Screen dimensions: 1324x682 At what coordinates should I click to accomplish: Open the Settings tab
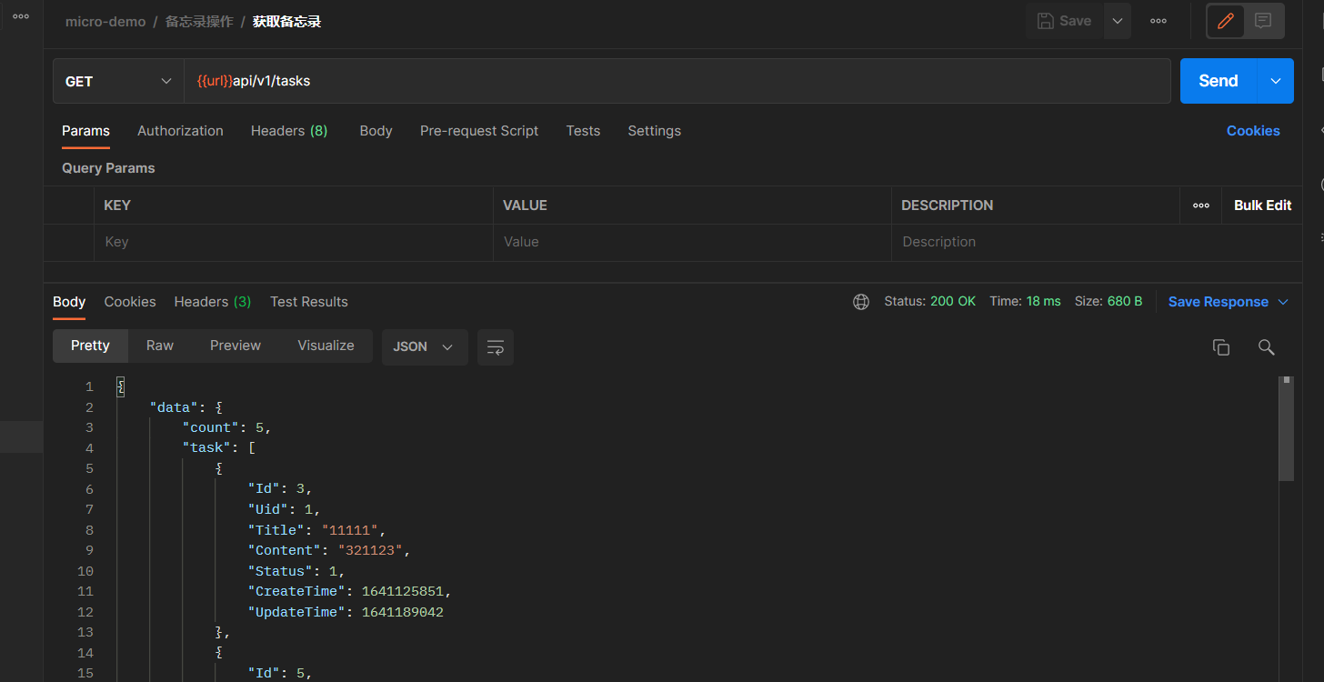(x=654, y=131)
